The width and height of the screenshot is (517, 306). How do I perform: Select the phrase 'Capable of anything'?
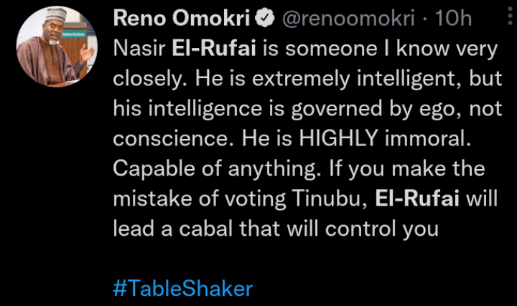pyautogui.click(x=188, y=171)
